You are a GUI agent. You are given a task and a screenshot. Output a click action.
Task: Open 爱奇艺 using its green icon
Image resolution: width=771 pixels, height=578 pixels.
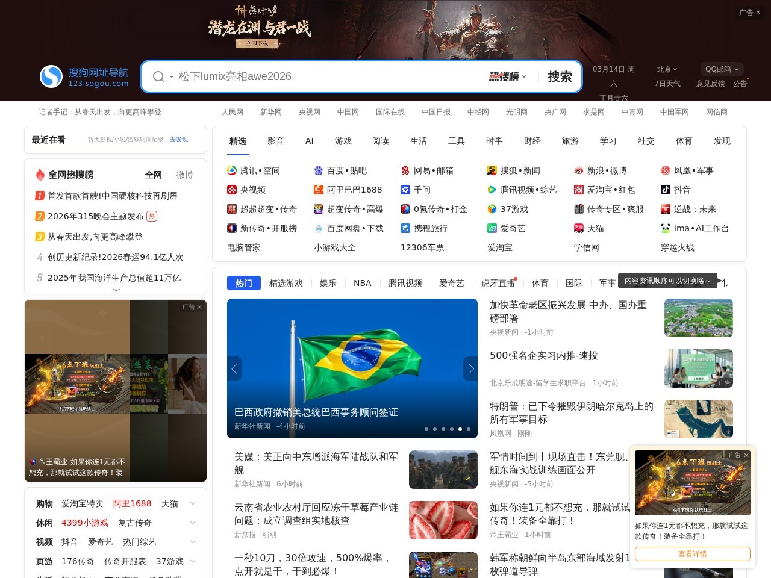[x=492, y=228]
